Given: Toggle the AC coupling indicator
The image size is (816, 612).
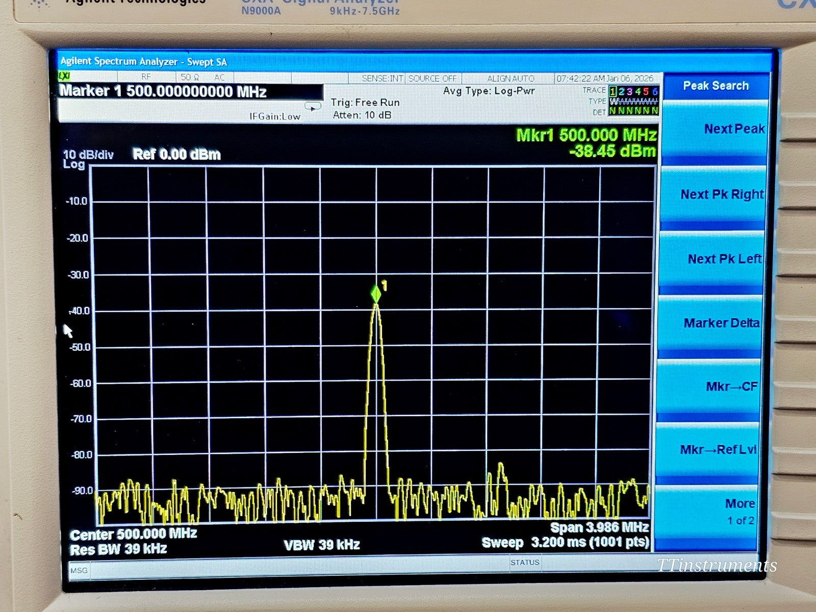Looking at the screenshot, I should click(x=220, y=78).
